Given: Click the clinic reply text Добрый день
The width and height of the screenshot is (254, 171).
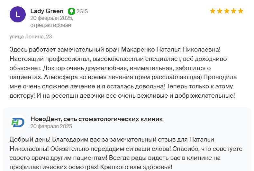Looking at the screenshot, I should 126,153.
